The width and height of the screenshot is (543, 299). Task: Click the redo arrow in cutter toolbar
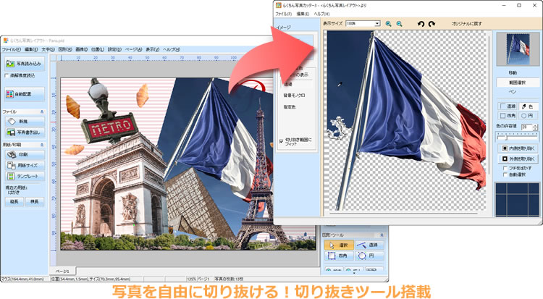coord(432,24)
